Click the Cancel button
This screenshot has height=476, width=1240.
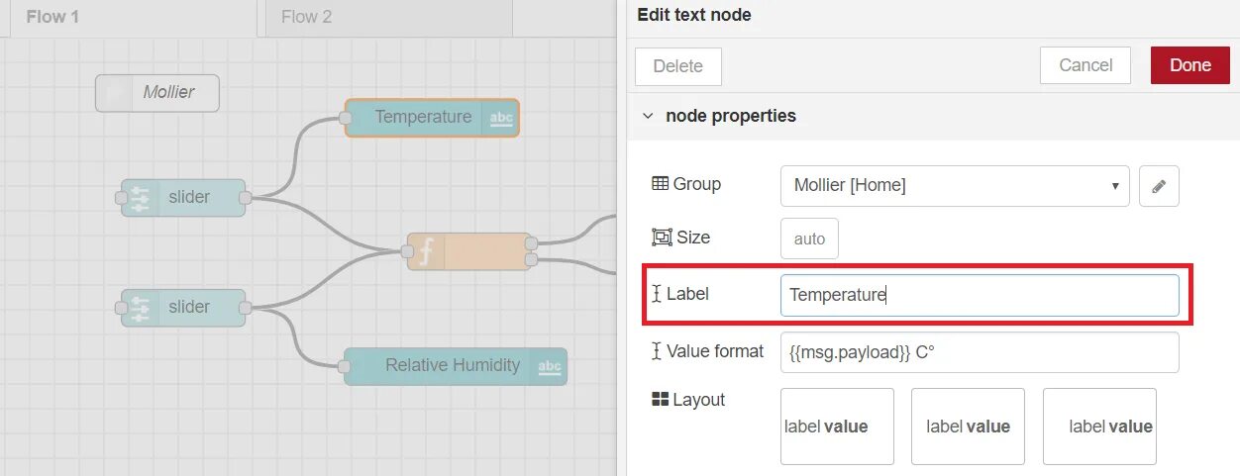pyautogui.click(x=1085, y=65)
